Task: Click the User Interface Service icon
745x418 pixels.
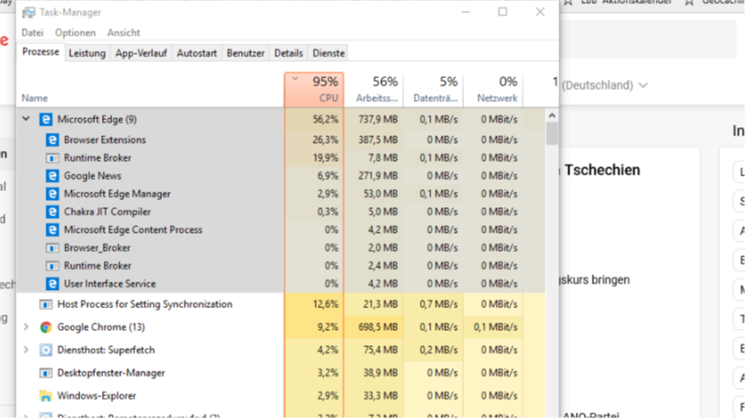Action: pos(52,284)
